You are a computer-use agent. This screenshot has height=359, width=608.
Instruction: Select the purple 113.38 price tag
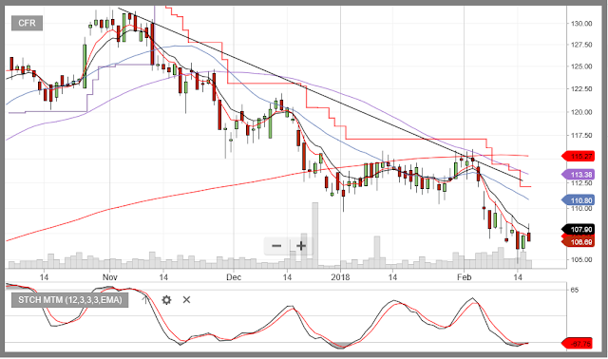(579, 175)
